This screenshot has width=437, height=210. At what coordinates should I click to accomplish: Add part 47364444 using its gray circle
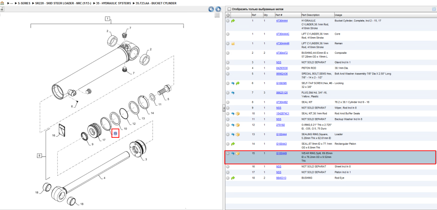click(228, 21)
